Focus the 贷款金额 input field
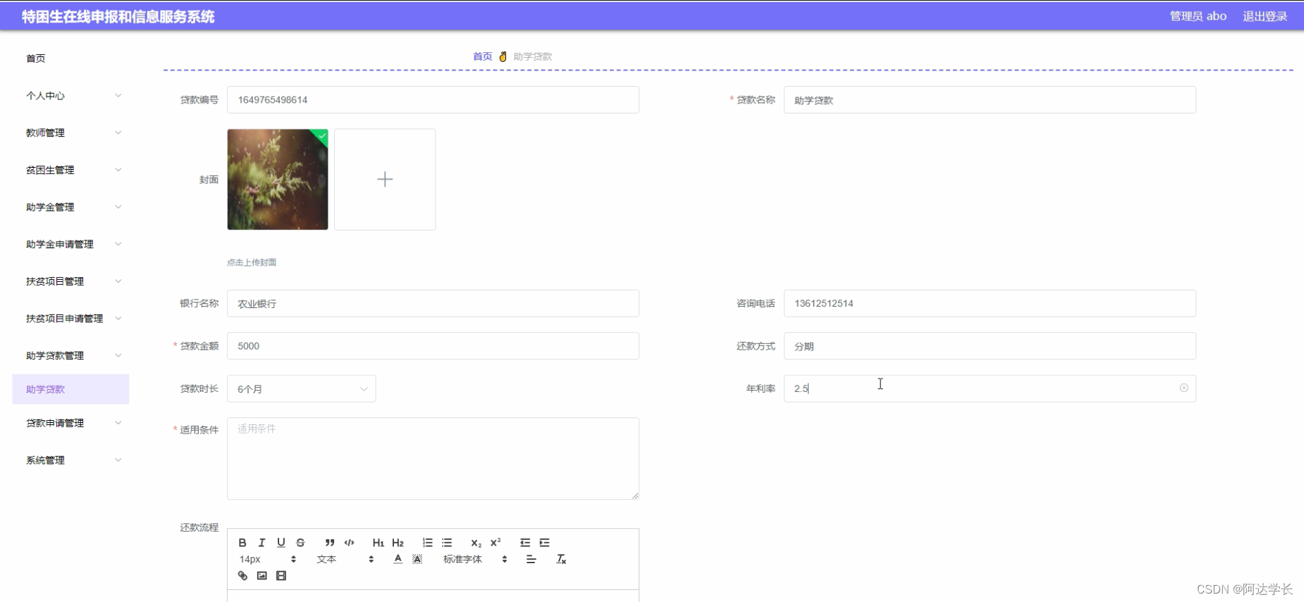The width and height of the screenshot is (1304, 602). pos(433,345)
